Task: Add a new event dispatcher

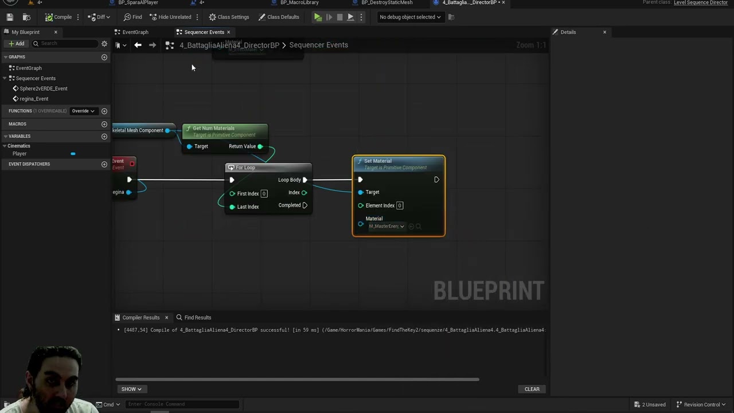Action: (104, 164)
